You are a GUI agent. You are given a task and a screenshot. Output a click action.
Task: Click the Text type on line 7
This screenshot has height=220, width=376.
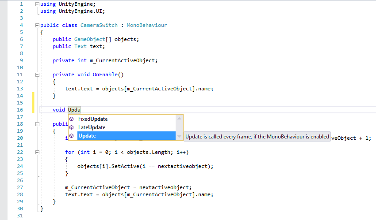(81, 46)
